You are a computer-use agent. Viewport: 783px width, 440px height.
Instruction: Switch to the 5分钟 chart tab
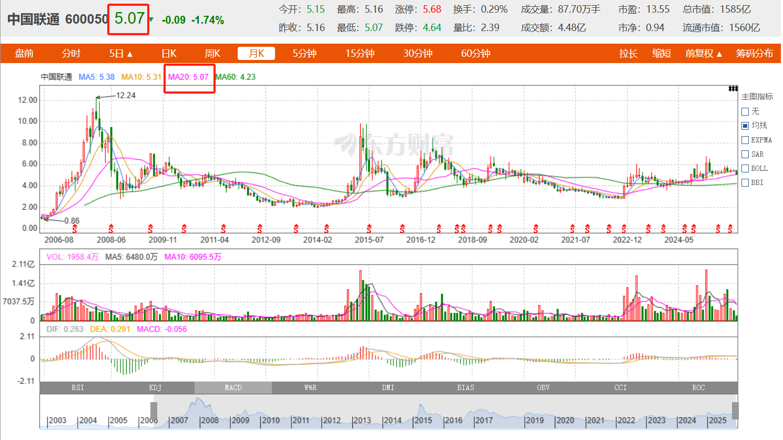pyautogui.click(x=304, y=54)
